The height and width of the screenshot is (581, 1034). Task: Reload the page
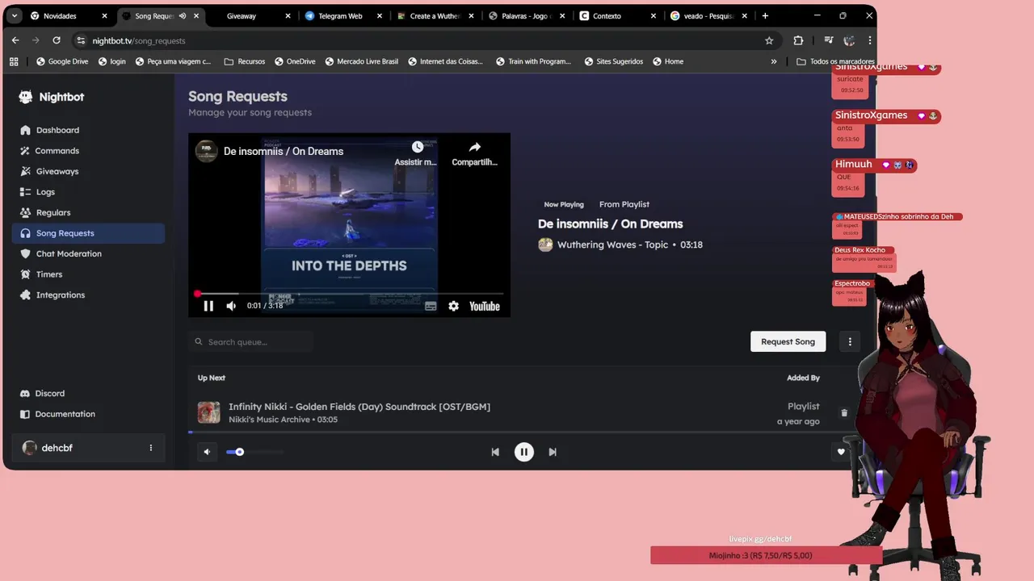pyautogui.click(x=57, y=40)
